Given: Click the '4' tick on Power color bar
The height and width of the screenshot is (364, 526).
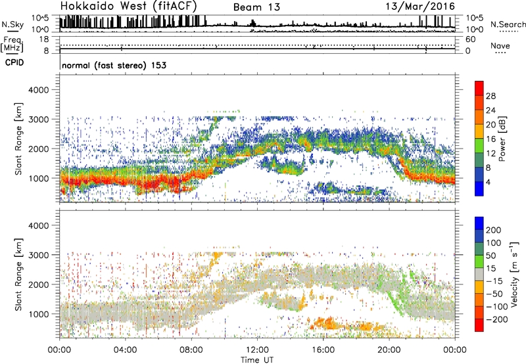Looking at the screenshot, I should [x=488, y=182].
